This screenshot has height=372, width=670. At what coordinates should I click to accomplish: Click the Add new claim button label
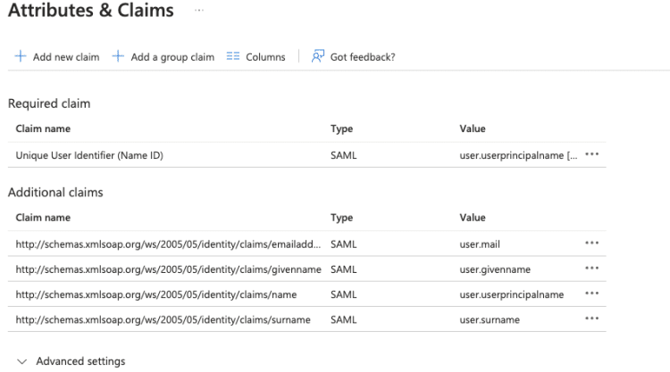(66, 57)
